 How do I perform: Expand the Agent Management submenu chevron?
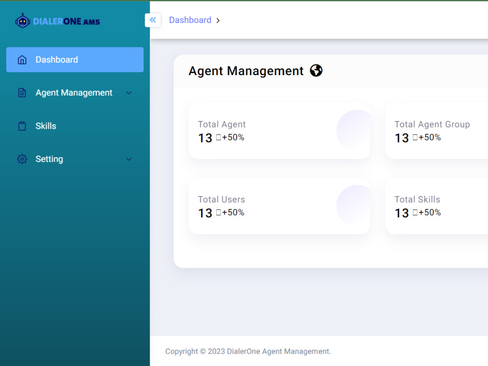(x=129, y=93)
